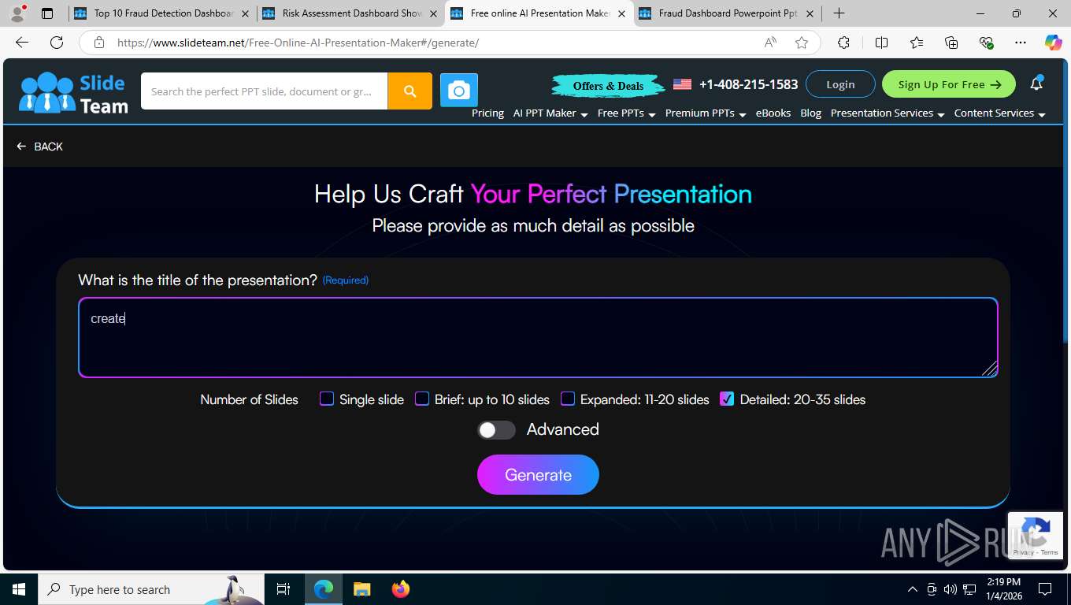
Task: Open File Explorer on taskbar
Action: point(361,589)
